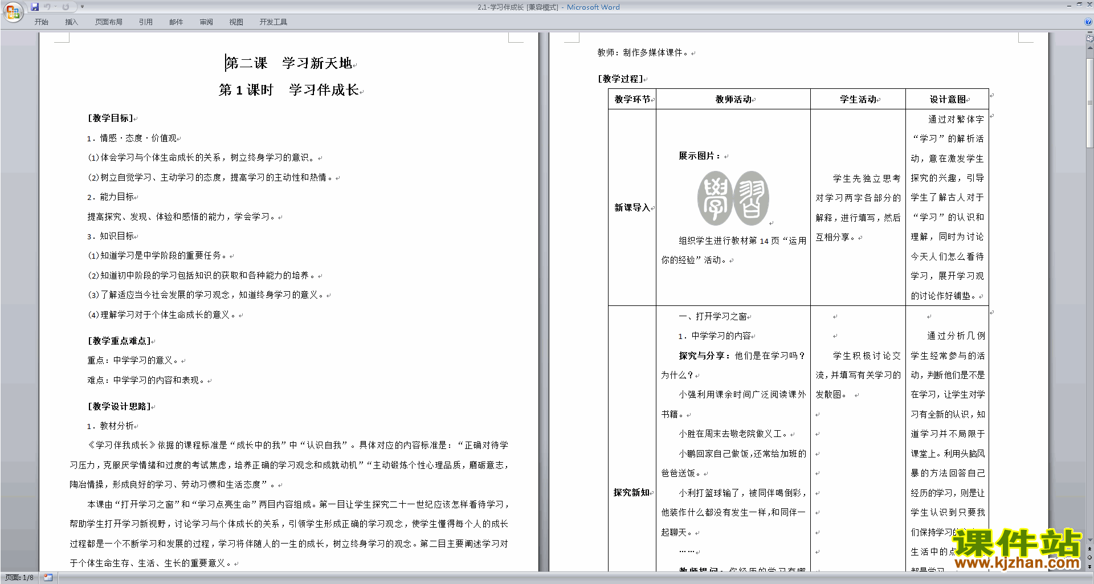Redo the last action
1094x584 pixels.
coord(66,7)
